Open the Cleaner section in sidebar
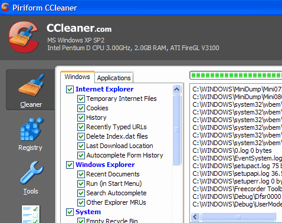This screenshot has width=282, height=223. 31,90
